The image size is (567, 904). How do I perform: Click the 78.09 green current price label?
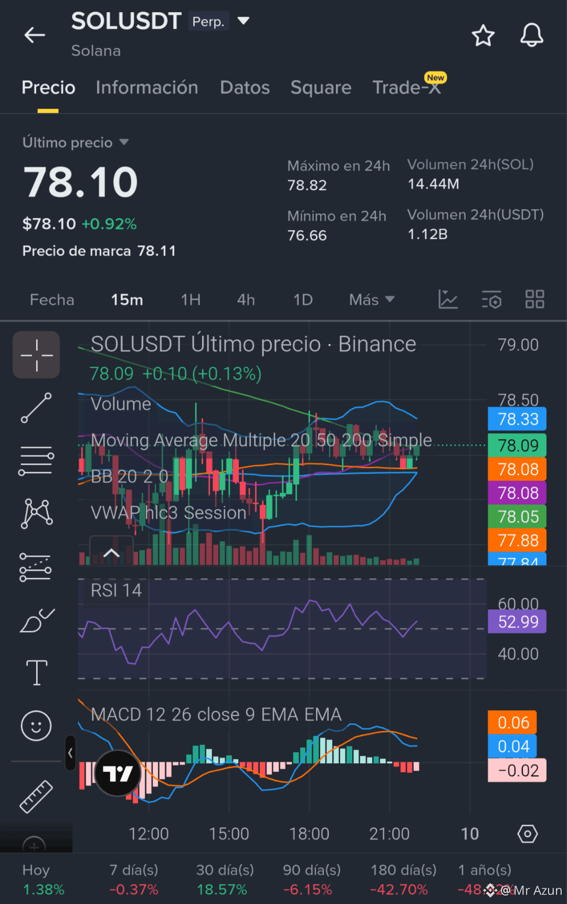(517, 445)
